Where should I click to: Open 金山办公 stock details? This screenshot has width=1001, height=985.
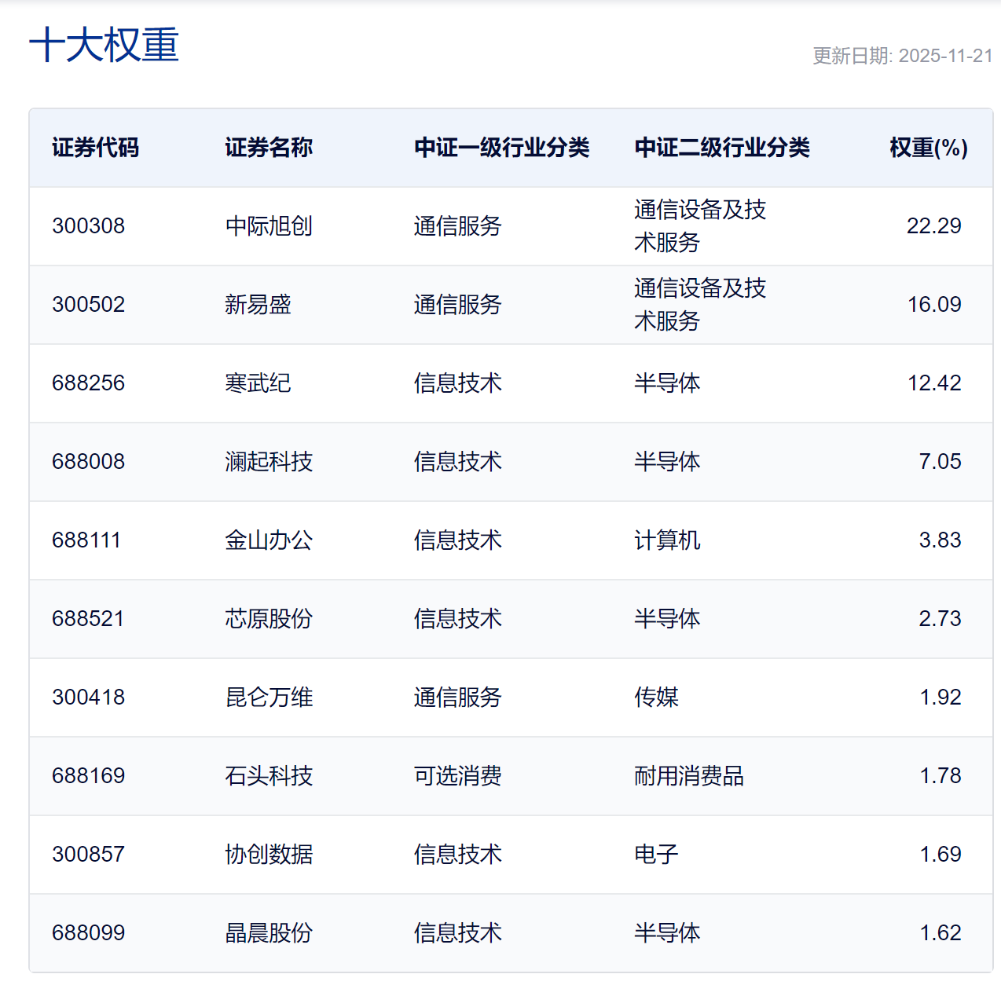click(x=267, y=540)
